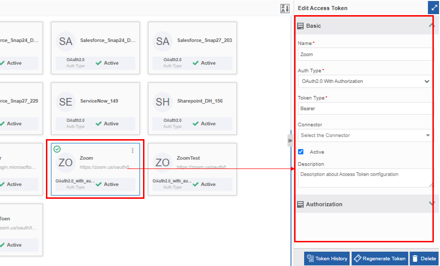Screen dimensions: 440x266
Task: Click the ZO avatar of ZoomTest card
Action: [x=162, y=162]
